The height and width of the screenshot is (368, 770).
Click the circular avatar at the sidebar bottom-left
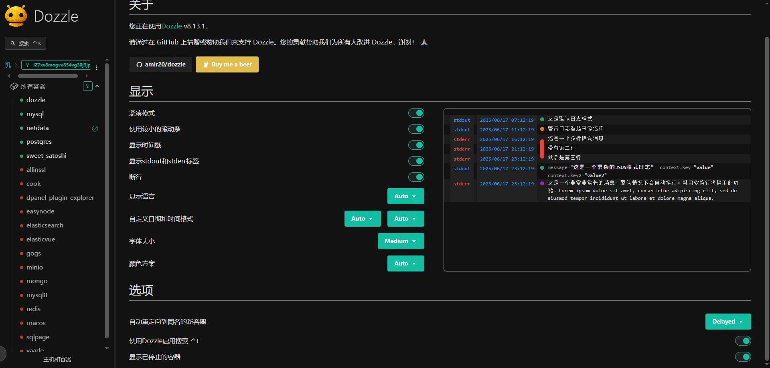tap(2, 353)
